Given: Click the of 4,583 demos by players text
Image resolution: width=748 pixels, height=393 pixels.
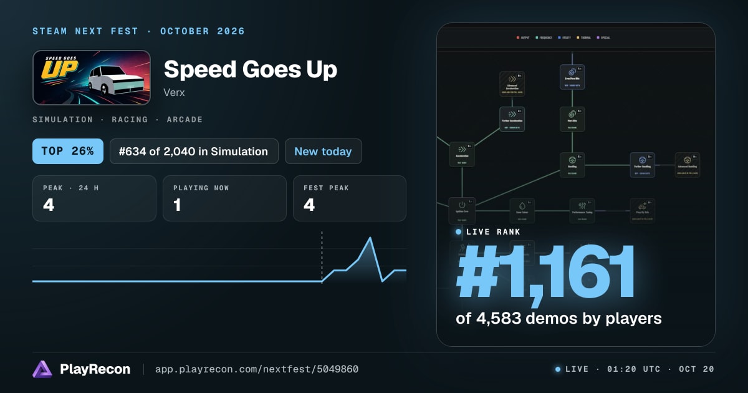Looking at the screenshot, I should [559, 318].
